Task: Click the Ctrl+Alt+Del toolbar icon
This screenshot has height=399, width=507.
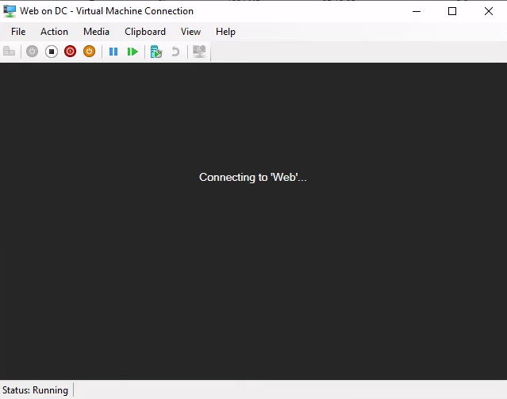Action: point(9,52)
